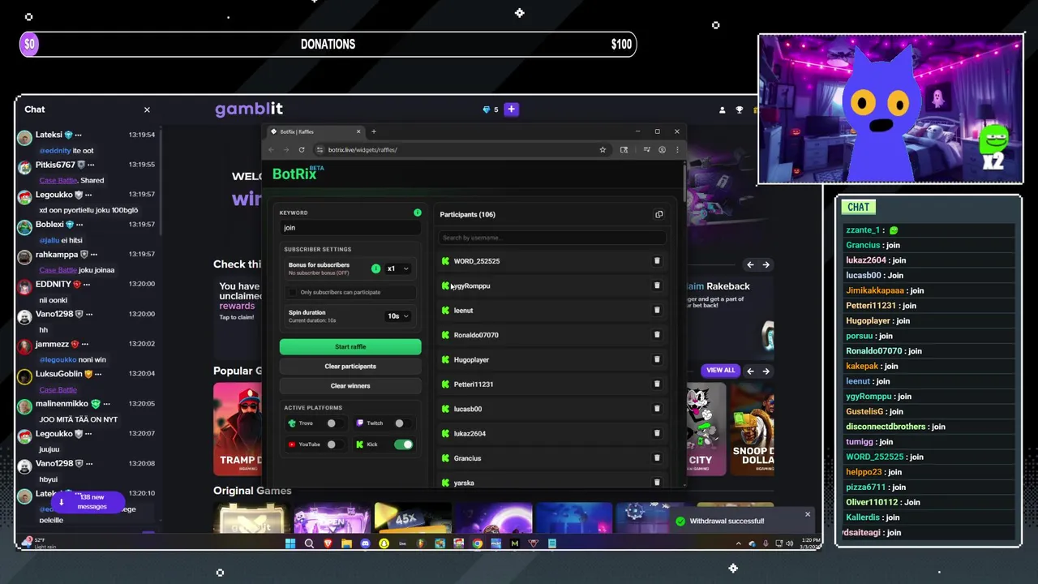Focus Search by username field

(x=551, y=238)
